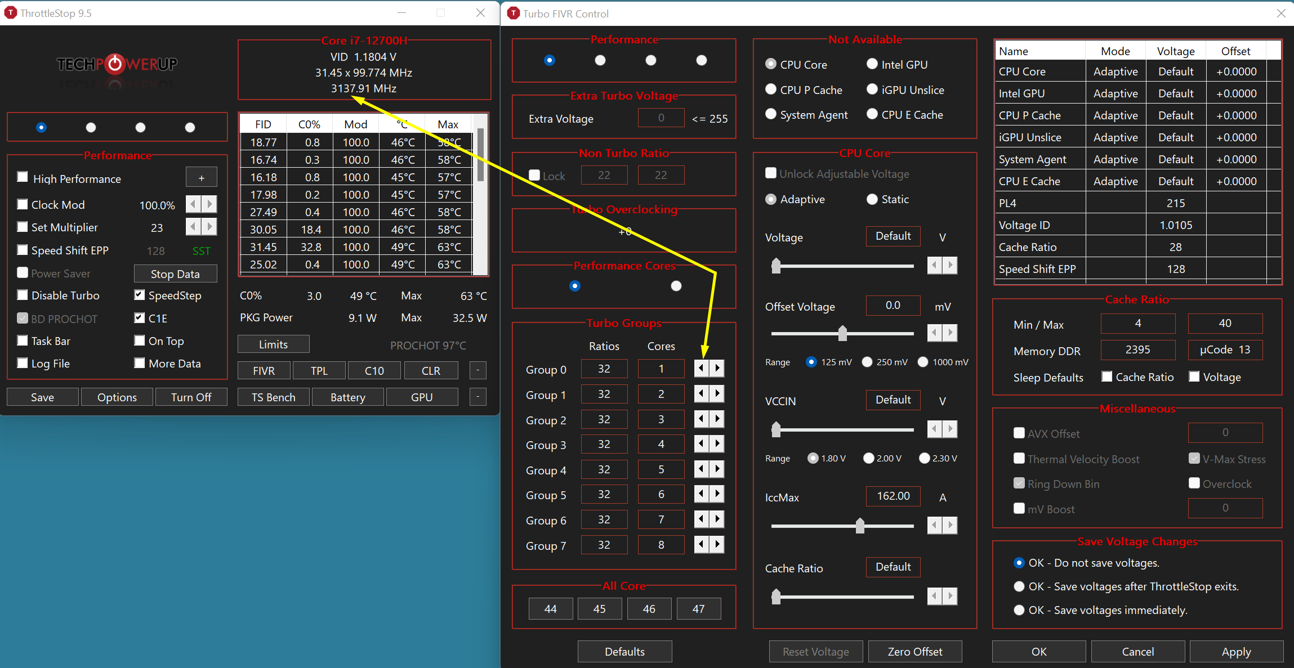Screen dimensions: 1294x668
Task: Click Group 3 cores decrease arrow
Action: click(x=701, y=444)
